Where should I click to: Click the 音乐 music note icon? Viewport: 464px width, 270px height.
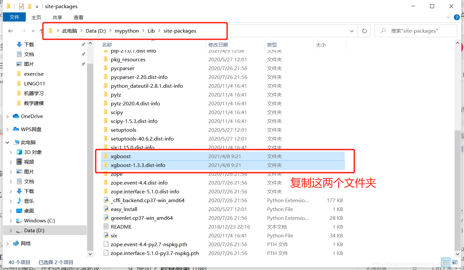pyautogui.click(x=19, y=201)
